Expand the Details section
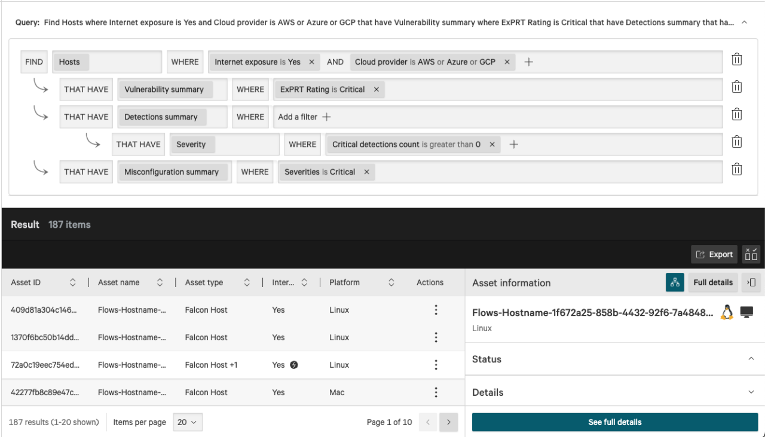The height and width of the screenshot is (437, 765). (x=751, y=392)
